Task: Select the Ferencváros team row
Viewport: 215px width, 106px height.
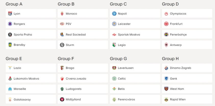Action: 135,99
